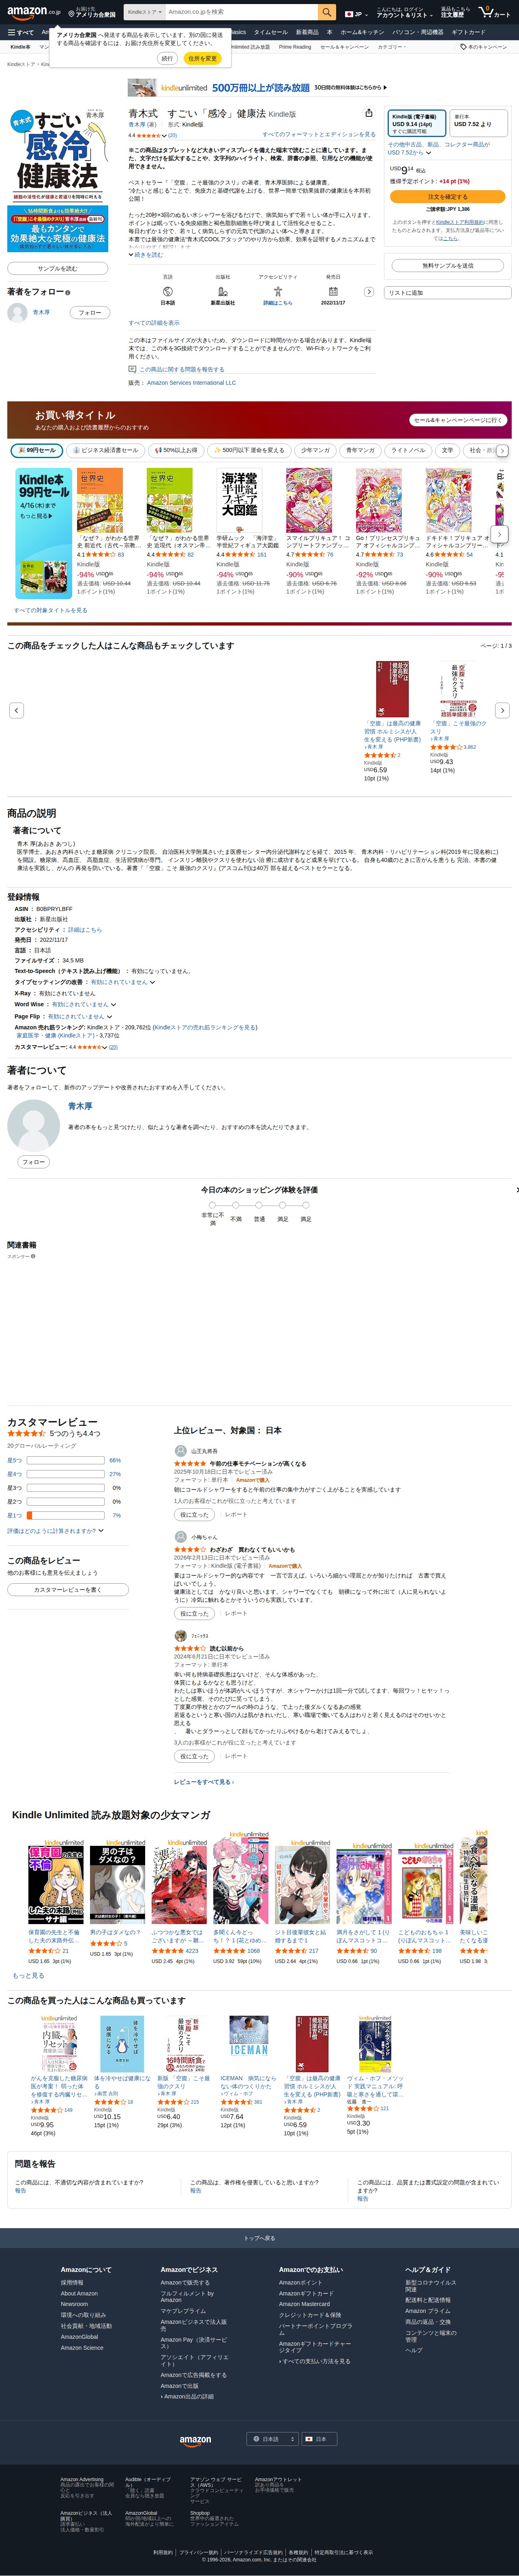
Task: Mark 山王丸将吾's review 役に立った
Action: click(194, 1515)
